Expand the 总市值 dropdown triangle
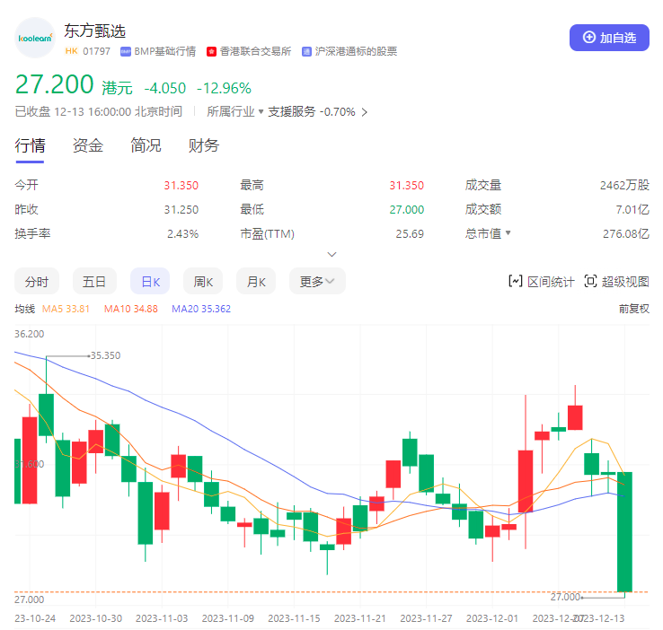The image size is (663, 630). (508, 232)
